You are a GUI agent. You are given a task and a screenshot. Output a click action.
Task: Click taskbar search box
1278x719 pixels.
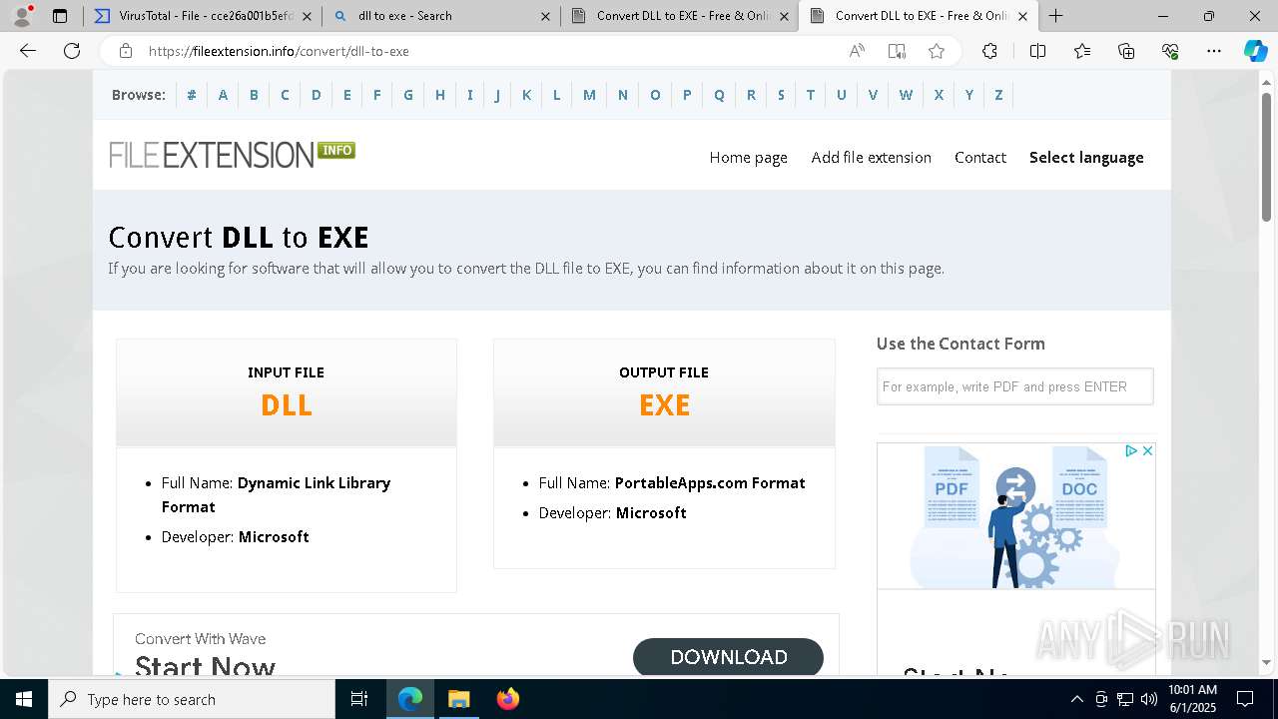click(192, 699)
